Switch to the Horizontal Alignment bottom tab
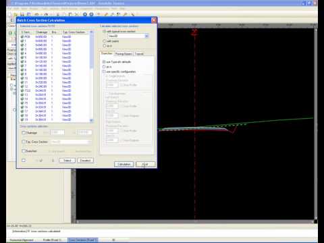Screen dimensions: 324x243 (x=22, y=240)
